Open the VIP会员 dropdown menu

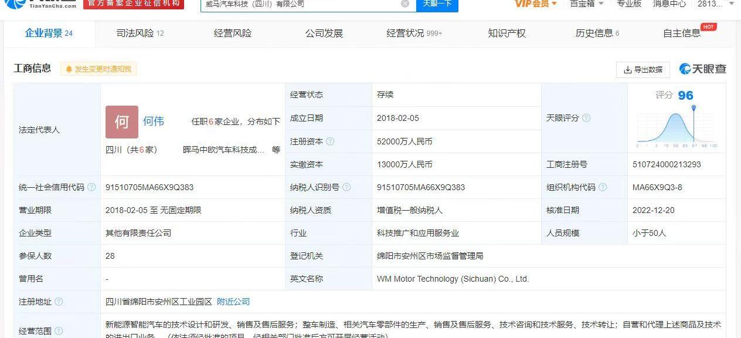535,4
